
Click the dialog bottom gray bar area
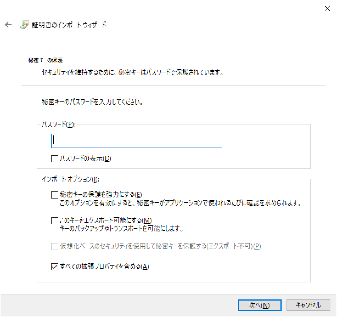point(110,305)
